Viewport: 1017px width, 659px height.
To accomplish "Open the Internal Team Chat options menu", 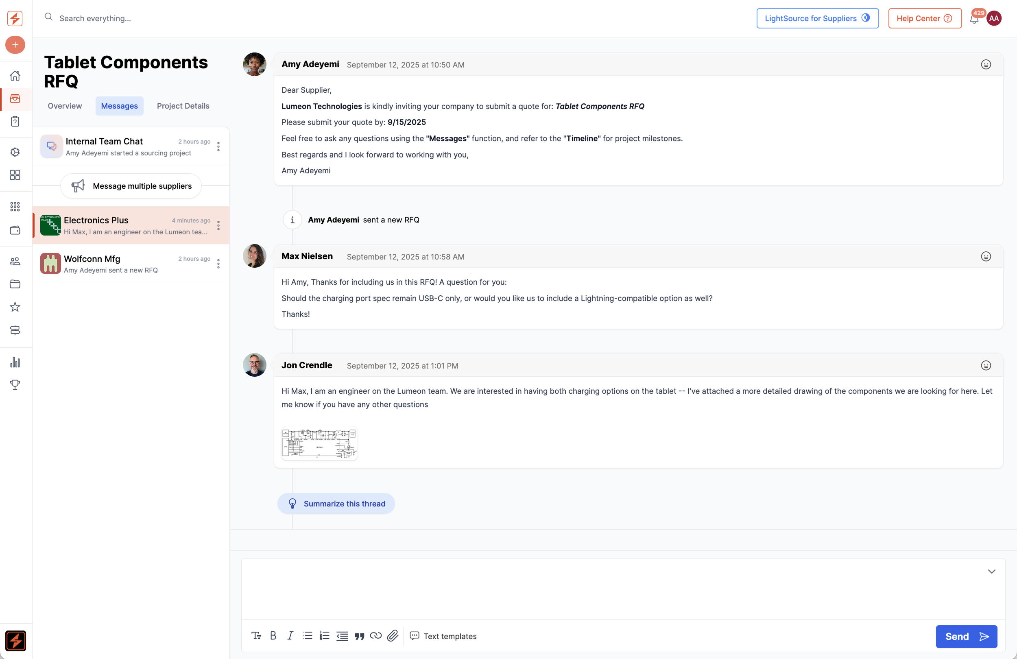I will [218, 146].
